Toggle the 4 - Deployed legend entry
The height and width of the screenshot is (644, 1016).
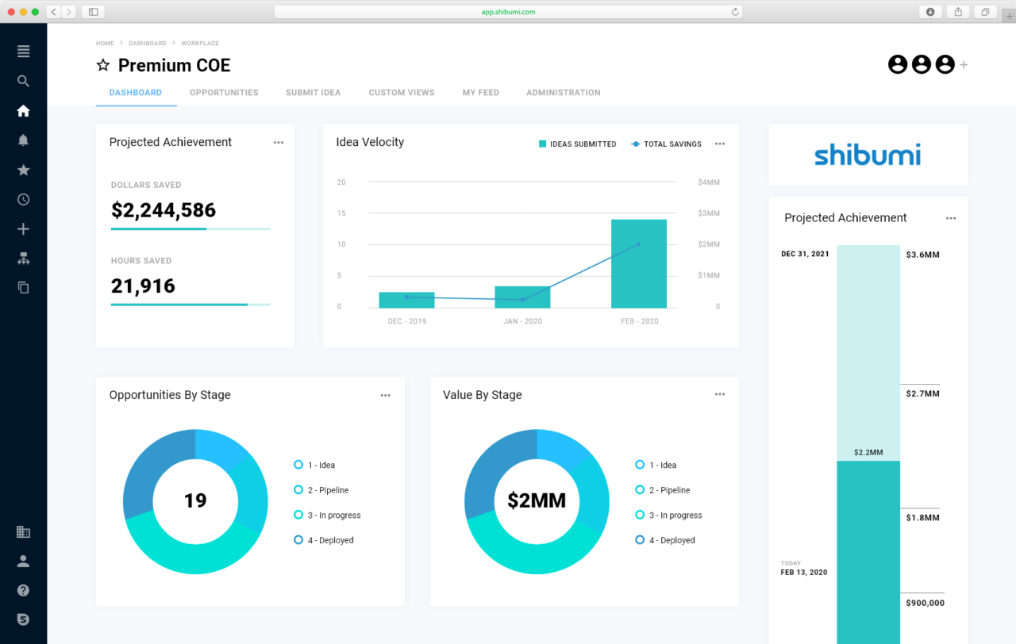tap(325, 540)
